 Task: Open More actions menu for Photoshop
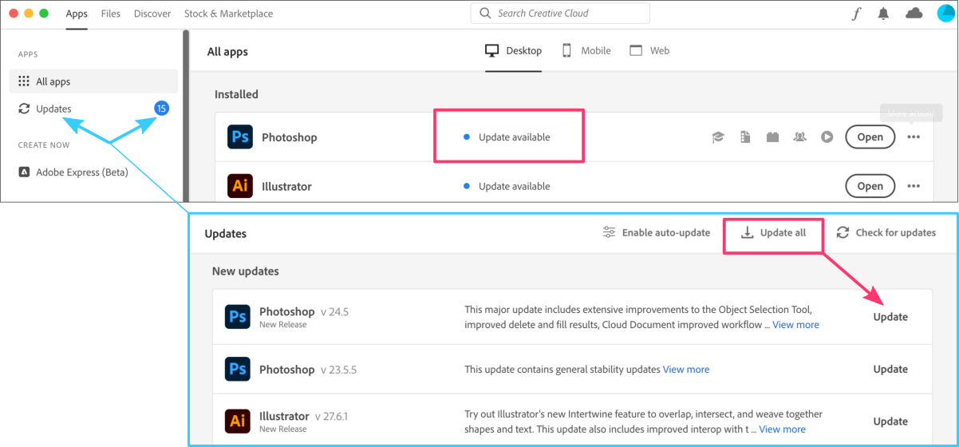914,137
